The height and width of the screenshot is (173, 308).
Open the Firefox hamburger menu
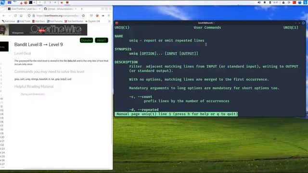pyautogui.click(x=109, y=15)
